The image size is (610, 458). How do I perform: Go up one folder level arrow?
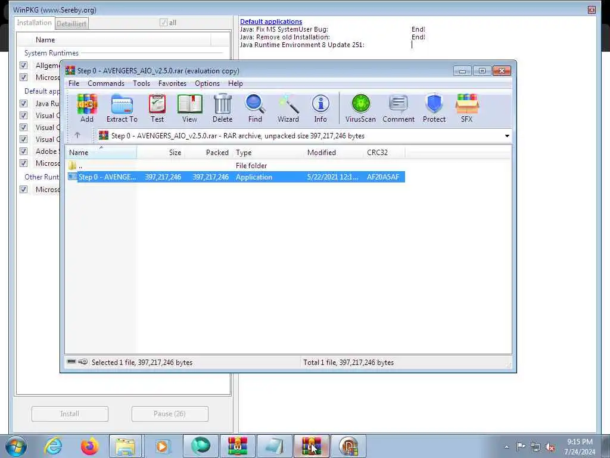click(x=77, y=135)
